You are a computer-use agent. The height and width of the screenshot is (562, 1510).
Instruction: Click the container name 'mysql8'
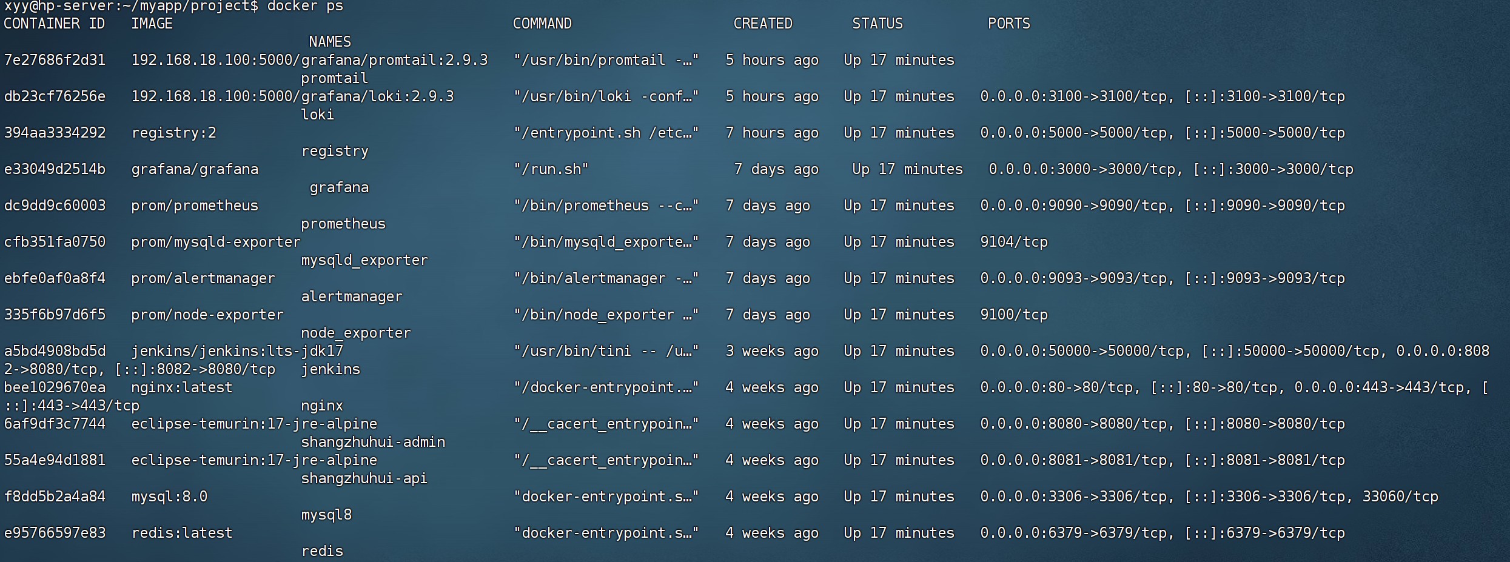[326, 515]
